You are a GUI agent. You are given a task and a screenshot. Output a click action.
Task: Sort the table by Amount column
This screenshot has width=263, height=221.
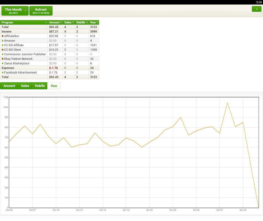click(55, 22)
